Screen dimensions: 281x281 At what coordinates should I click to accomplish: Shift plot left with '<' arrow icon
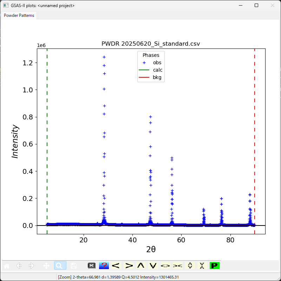click(x=116, y=266)
